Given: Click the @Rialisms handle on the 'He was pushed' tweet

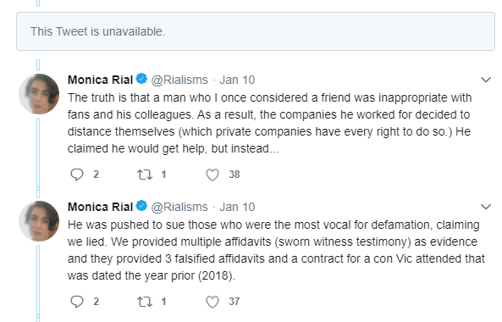Looking at the screenshot, I should tap(179, 207).
